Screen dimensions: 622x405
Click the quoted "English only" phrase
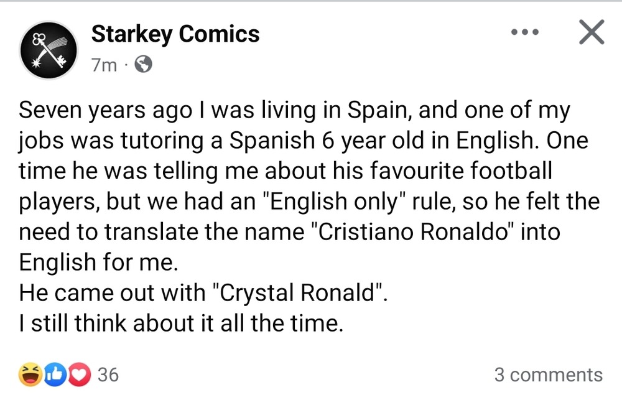pyautogui.click(x=334, y=202)
